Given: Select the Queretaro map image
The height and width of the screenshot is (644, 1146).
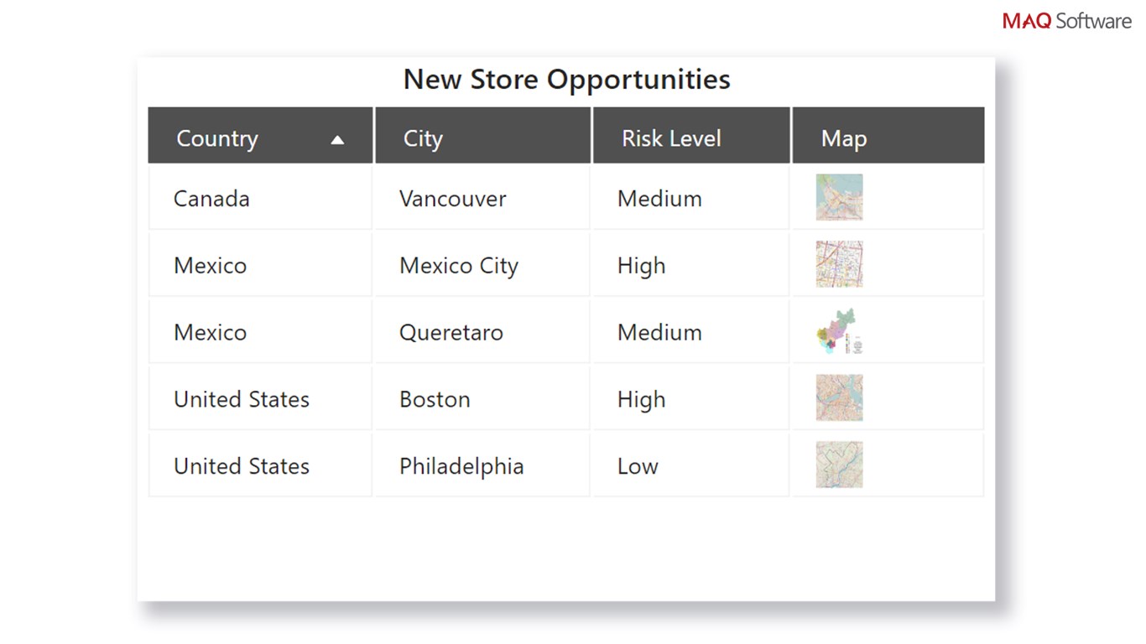Looking at the screenshot, I should (839, 331).
